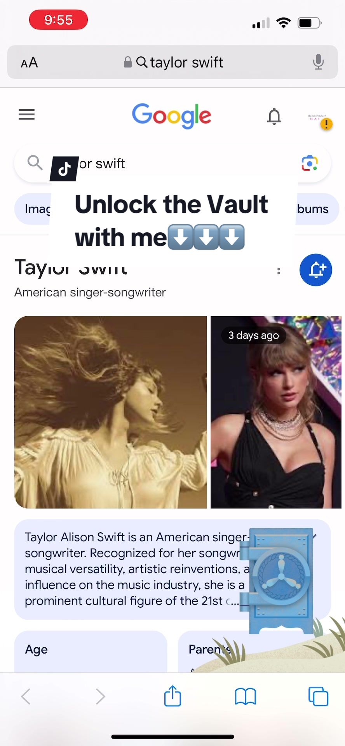Tap the microphone in address bar
Viewport: 345px width, 746px height.
[318, 62]
